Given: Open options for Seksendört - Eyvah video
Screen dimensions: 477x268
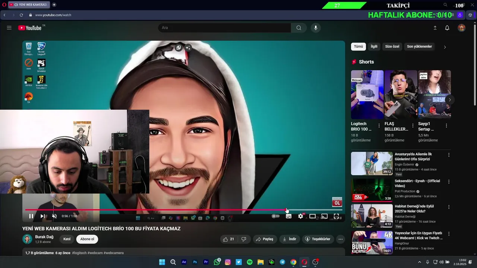Looking at the screenshot, I should point(449,182).
